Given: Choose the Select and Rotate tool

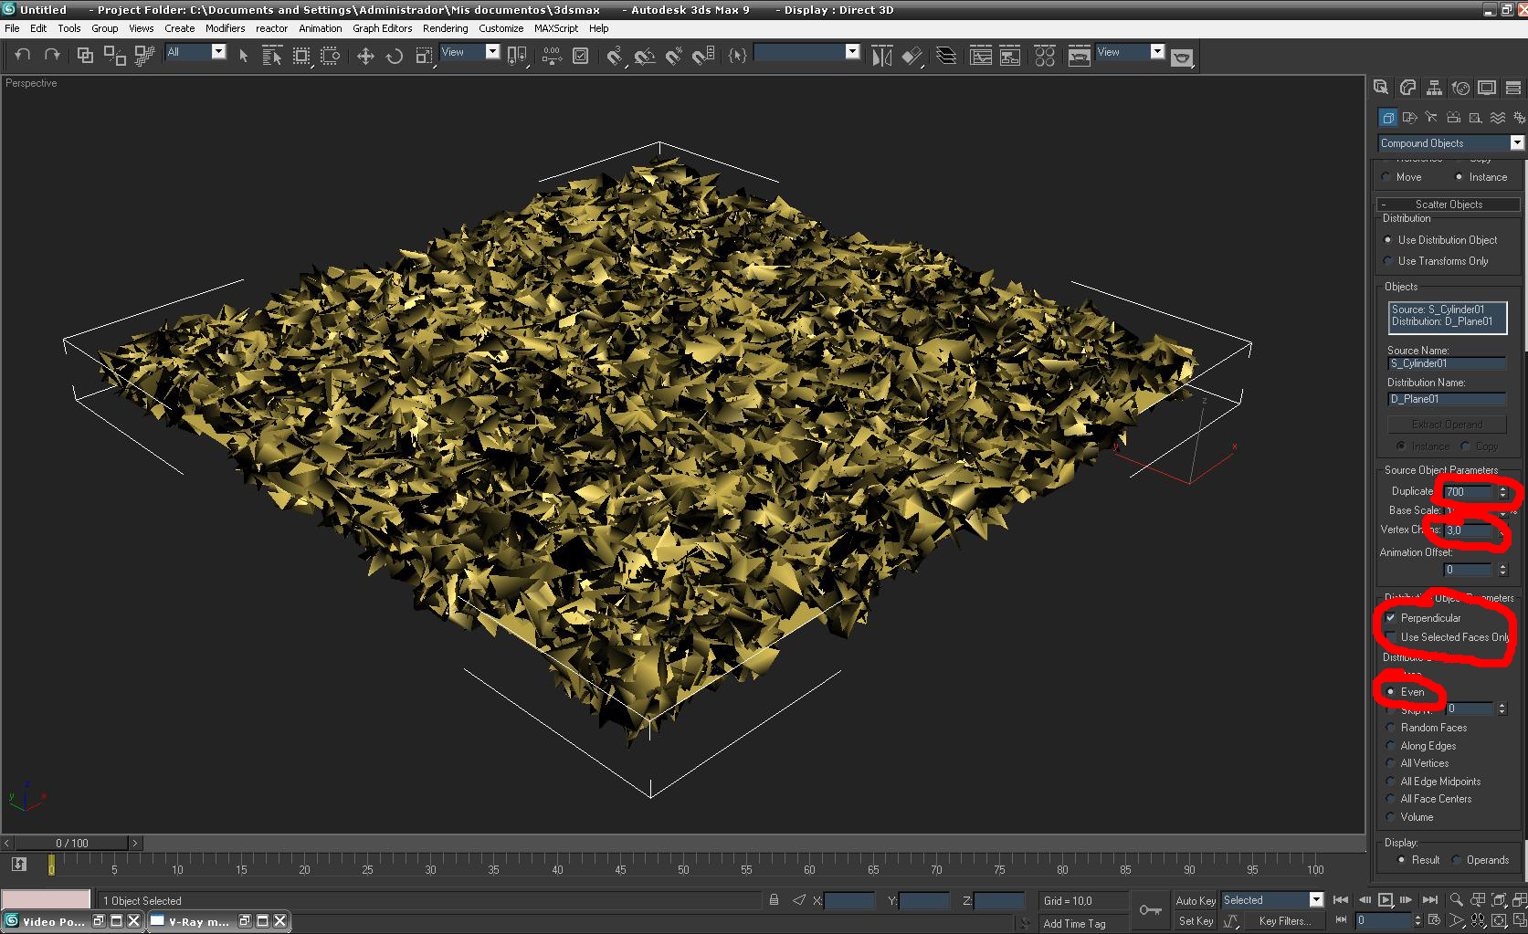Looking at the screenshot, I should click(395, 56).
